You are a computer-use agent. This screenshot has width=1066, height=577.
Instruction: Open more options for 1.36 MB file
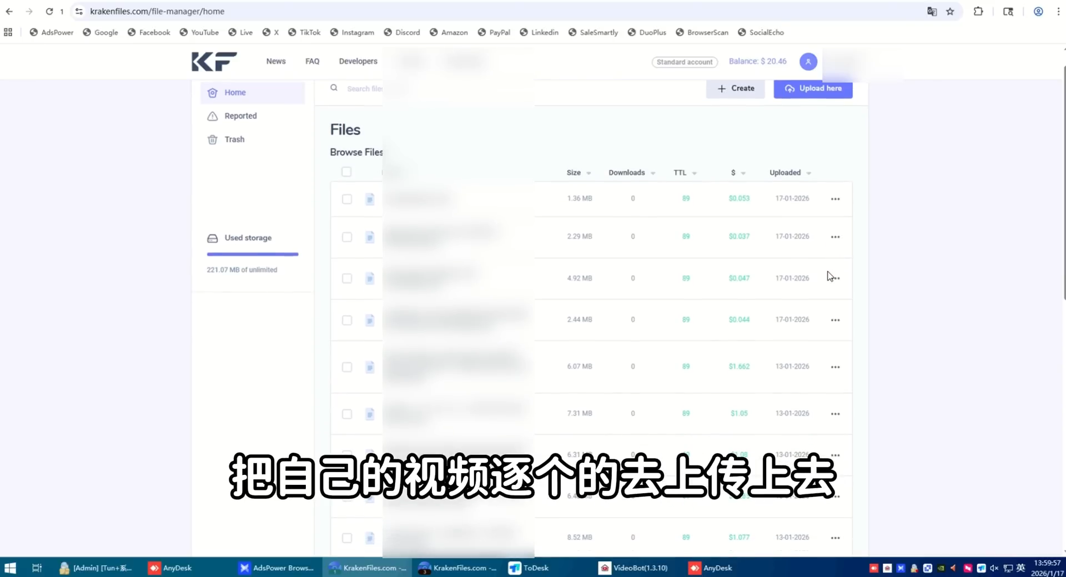[835, 199]
